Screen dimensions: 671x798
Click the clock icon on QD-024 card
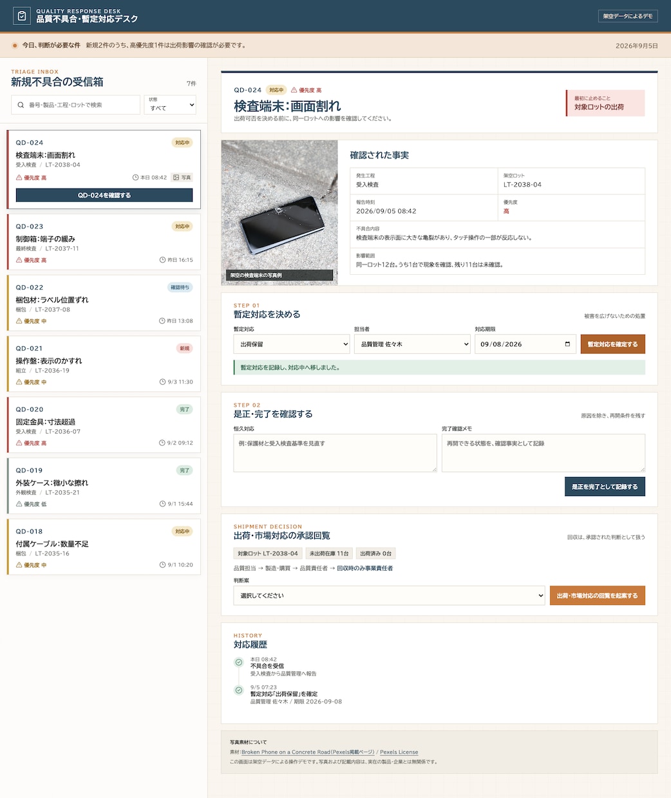tap(135, 178)
